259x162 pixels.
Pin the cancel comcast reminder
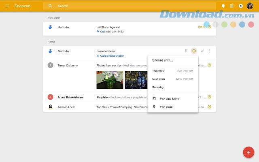click(186, 51)
